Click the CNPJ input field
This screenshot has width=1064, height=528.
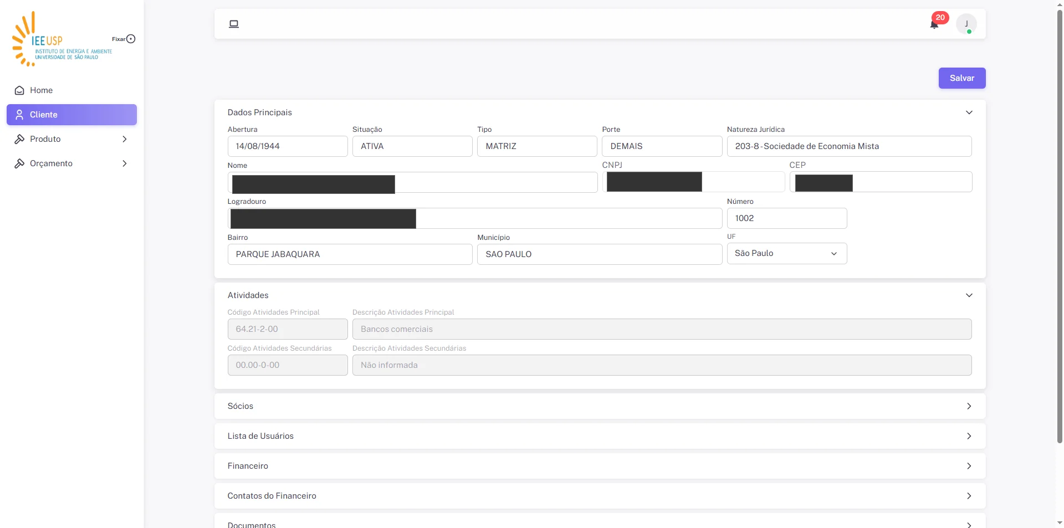tap(693, 182)
